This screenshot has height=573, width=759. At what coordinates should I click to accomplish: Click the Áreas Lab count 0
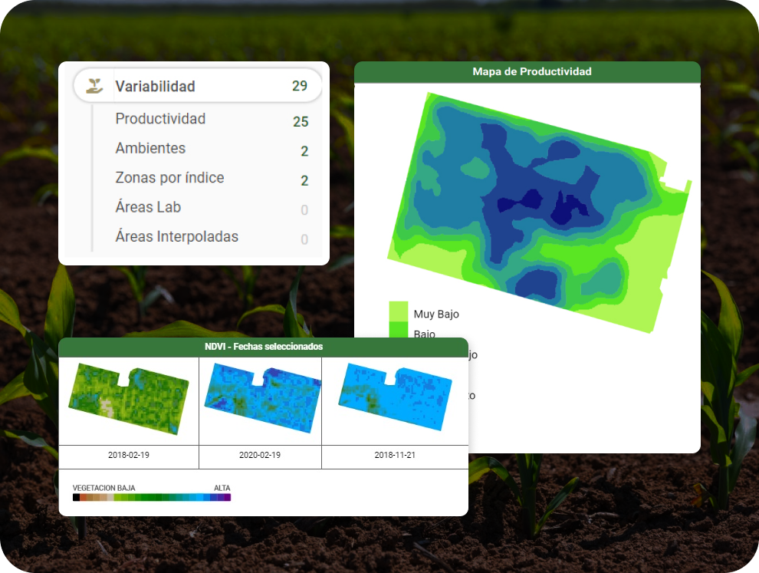304,210
